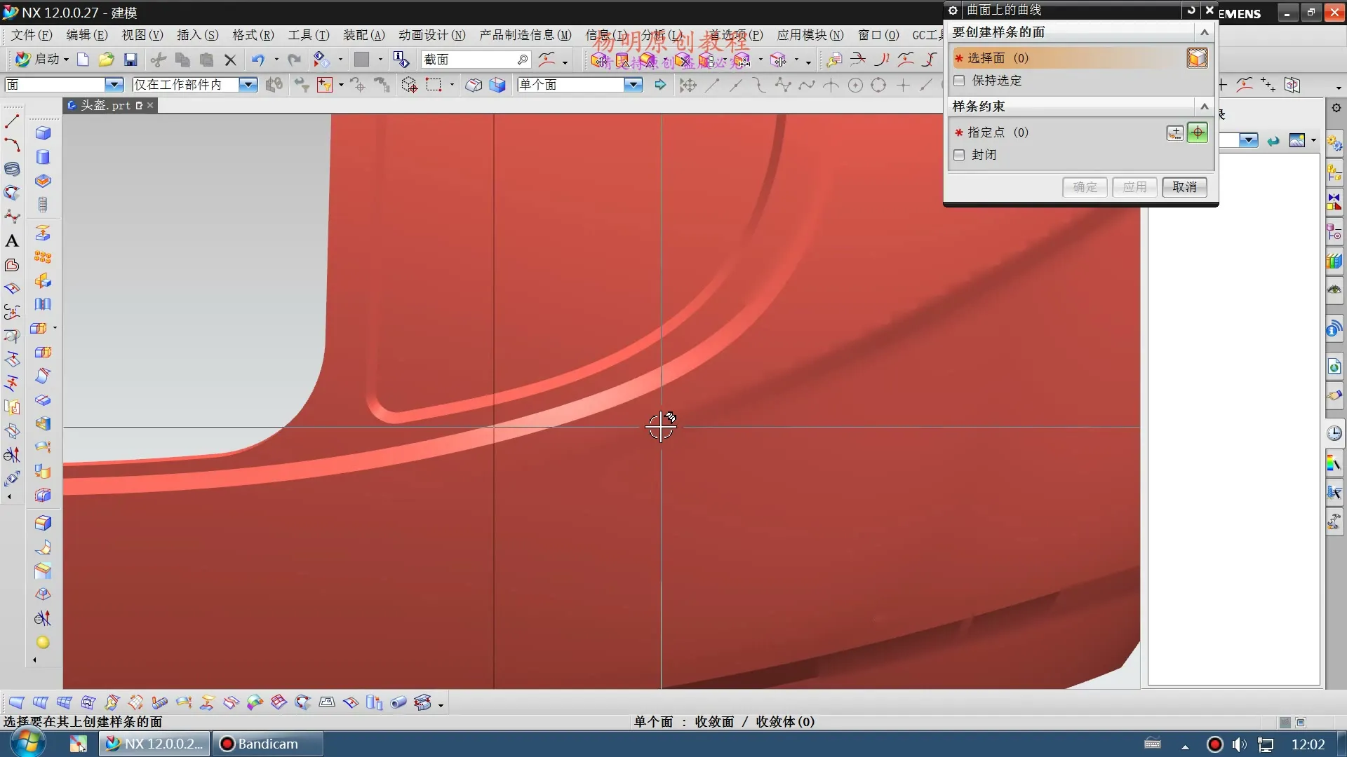Click the select face icon in dialog
The image size is (1347, 757).
point(1197,58)
